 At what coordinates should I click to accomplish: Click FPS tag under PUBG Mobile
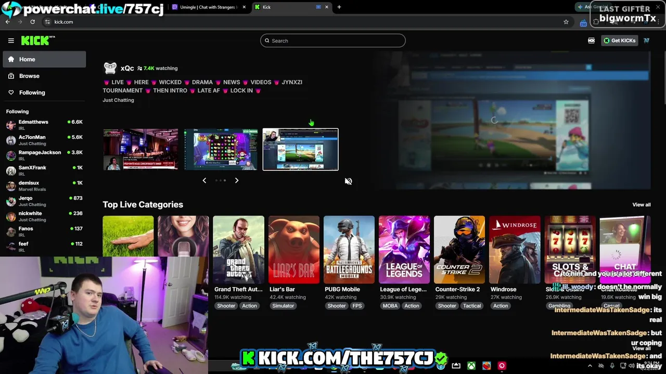pos(357,306)
